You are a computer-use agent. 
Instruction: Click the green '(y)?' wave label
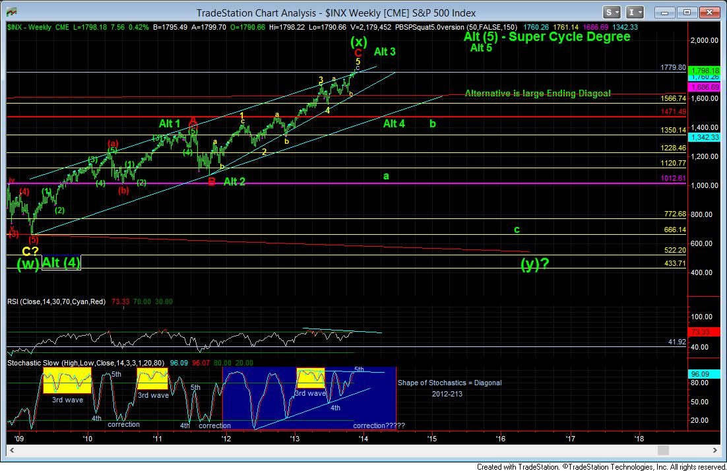534,264
